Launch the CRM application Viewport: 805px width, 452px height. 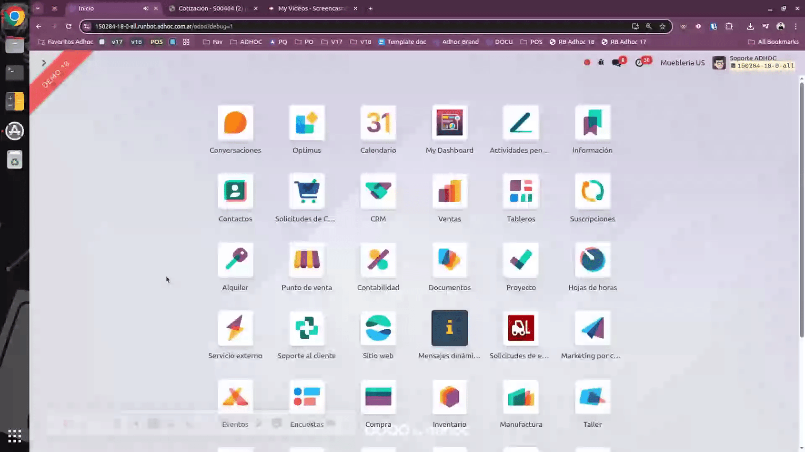[378, 192]
